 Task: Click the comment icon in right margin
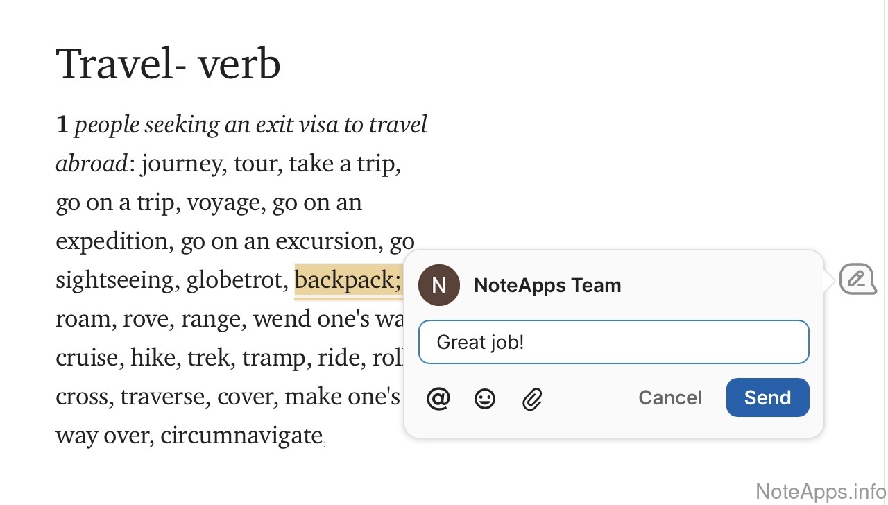pyautogui.click(x=857, y=280)
